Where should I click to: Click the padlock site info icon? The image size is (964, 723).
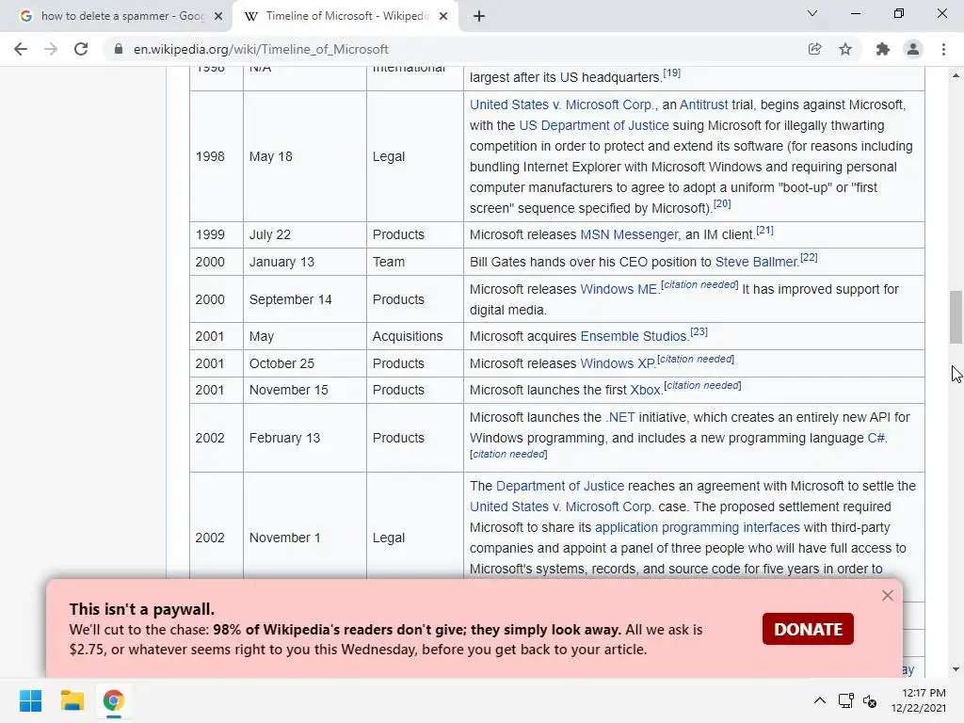point(119,49)
